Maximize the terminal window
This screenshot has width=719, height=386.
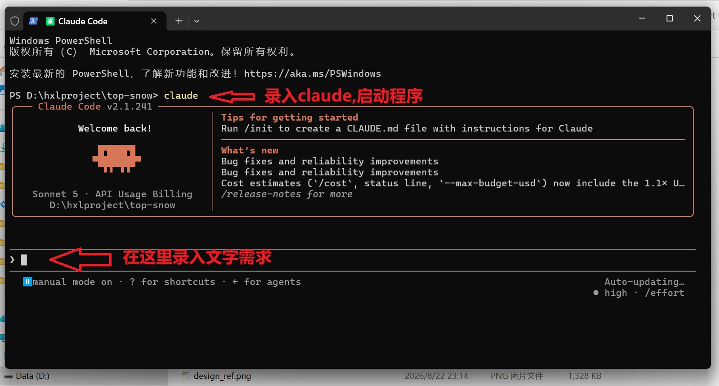click(x=669, y=19)
